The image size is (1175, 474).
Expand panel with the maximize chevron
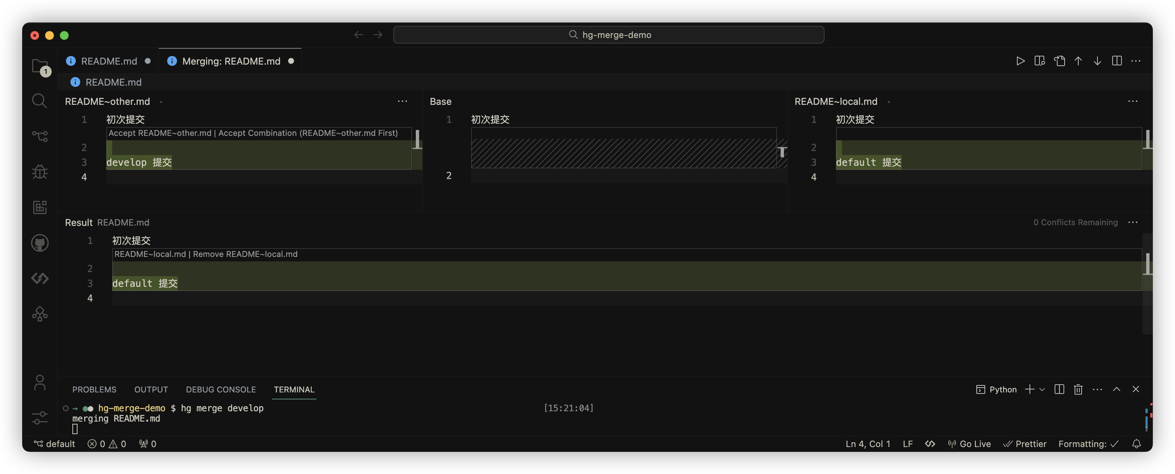[1116, 389]
